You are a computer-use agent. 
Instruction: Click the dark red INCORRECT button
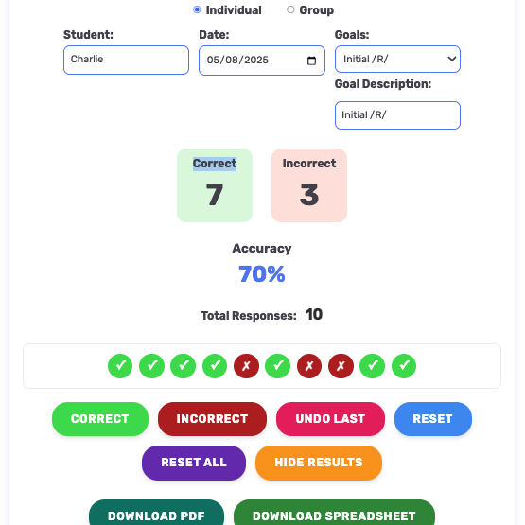[212, 419]
